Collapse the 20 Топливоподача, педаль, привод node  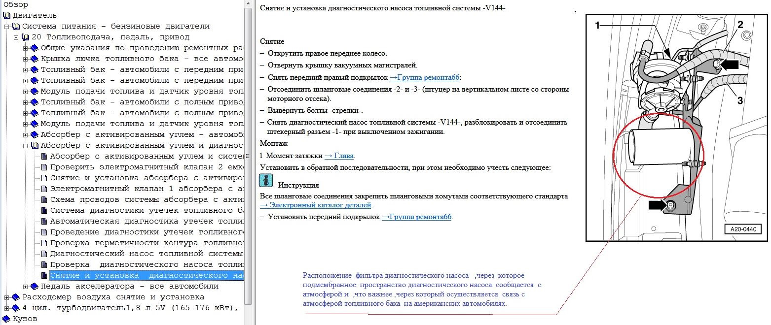(x=16, y=37)
